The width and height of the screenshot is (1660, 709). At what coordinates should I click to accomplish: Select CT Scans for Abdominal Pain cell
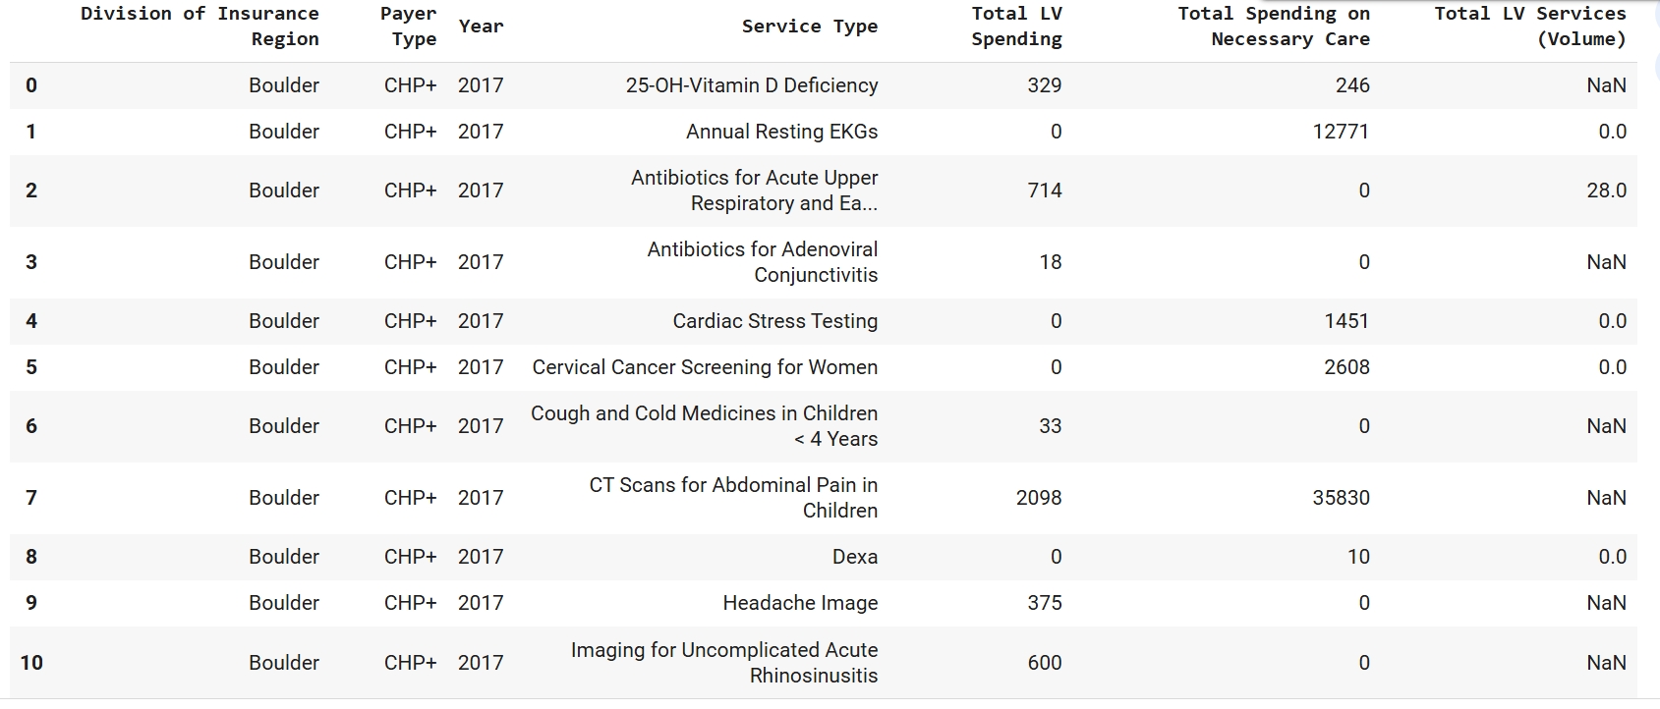coord(733,498)
